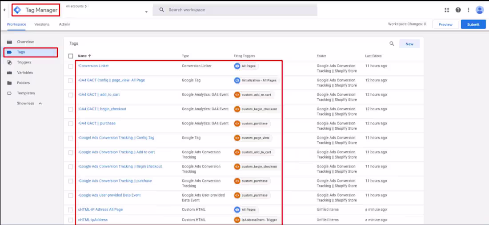Switch to the Admin tab
The width and height of the screenshot is (489, 225).
click(x=64, y=24)
